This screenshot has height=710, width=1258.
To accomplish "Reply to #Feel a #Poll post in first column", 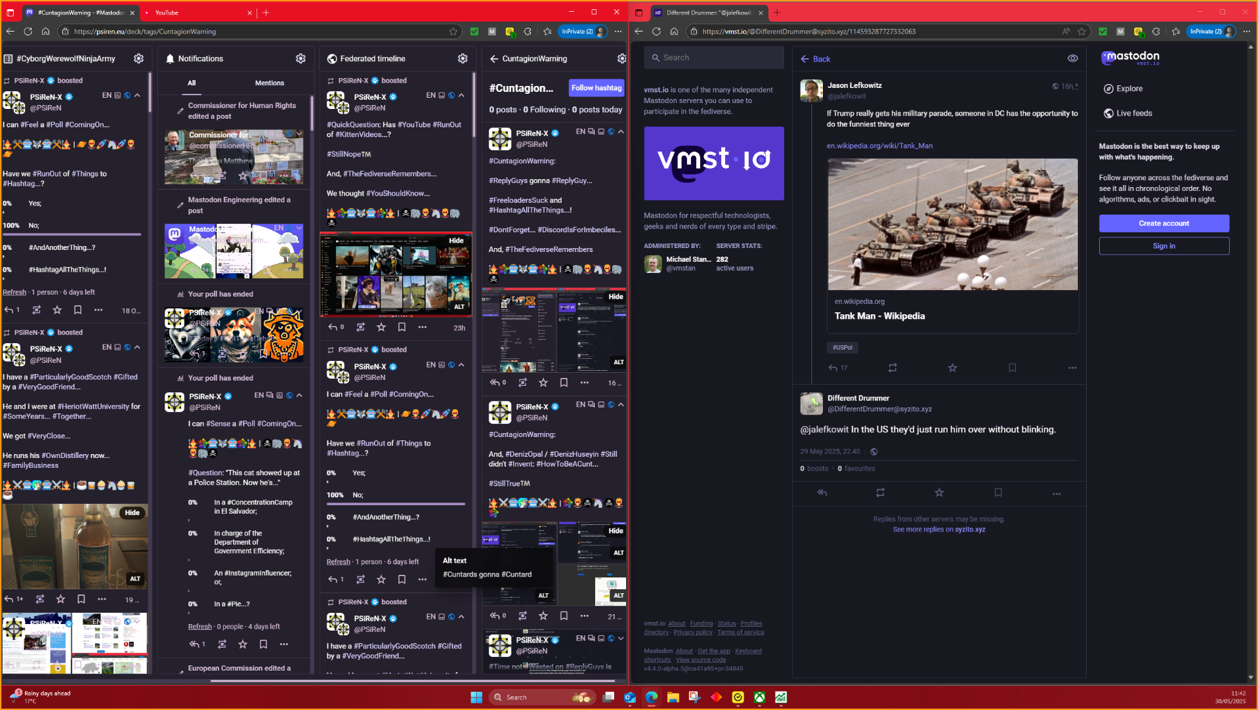I will tap(9, 310).
